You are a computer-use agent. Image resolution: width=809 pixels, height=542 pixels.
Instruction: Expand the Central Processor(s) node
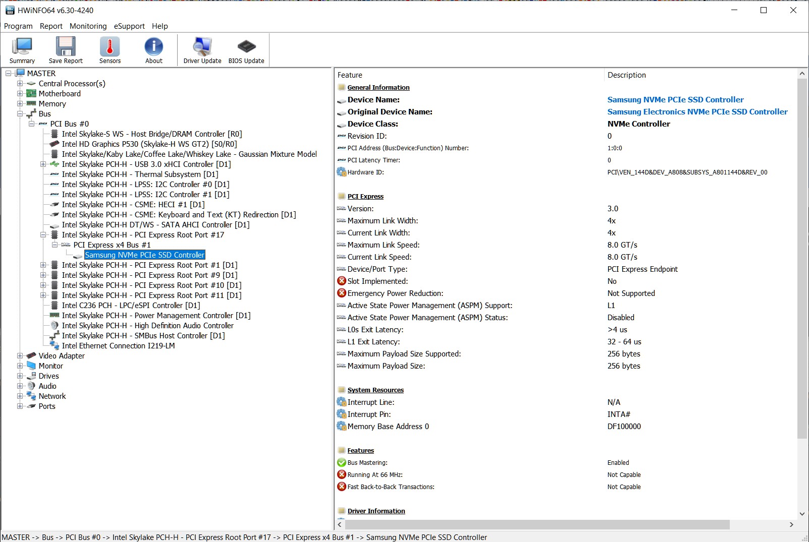point(20,84)
